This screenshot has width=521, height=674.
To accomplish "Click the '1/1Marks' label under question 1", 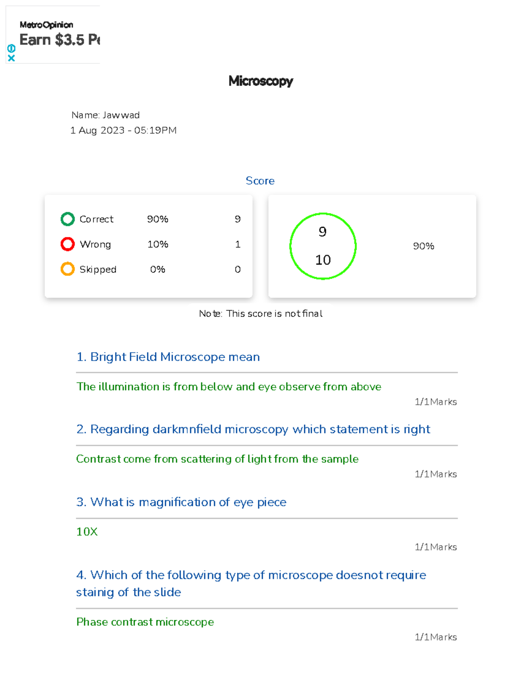I will pyautogui.click(x=435, y=402).
